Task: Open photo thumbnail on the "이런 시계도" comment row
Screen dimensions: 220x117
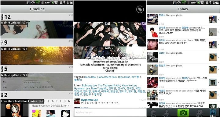Action: point(213,95)
